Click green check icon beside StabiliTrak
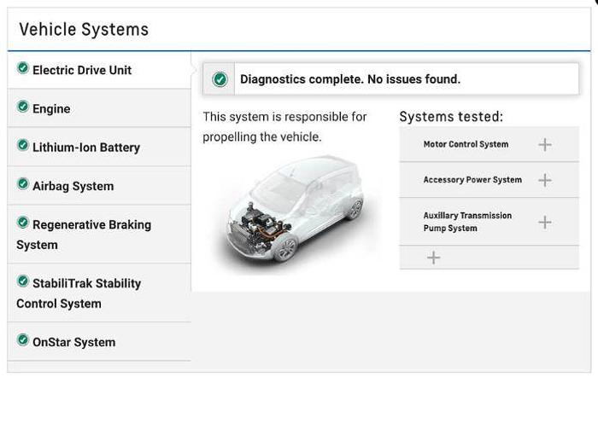The height and width of the screenshot is (429, 598). tap(23, 281)
